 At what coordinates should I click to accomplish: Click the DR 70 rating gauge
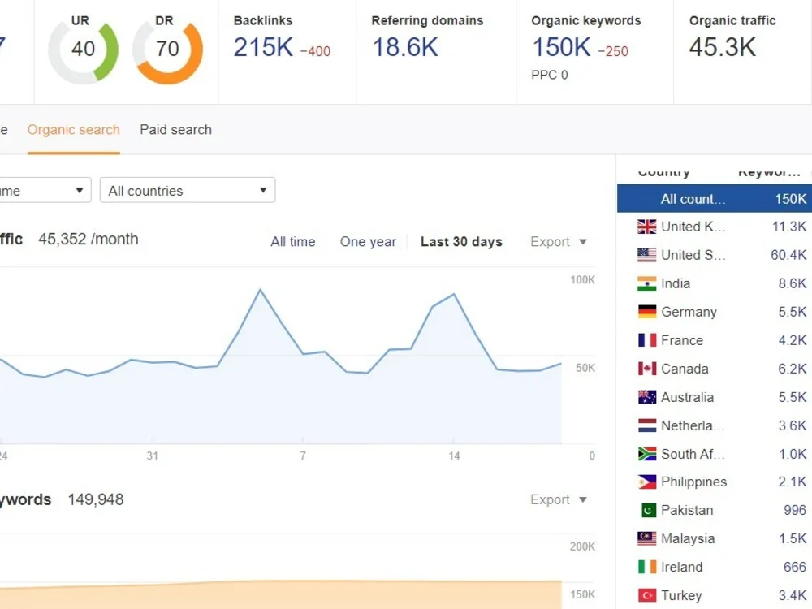168,50
